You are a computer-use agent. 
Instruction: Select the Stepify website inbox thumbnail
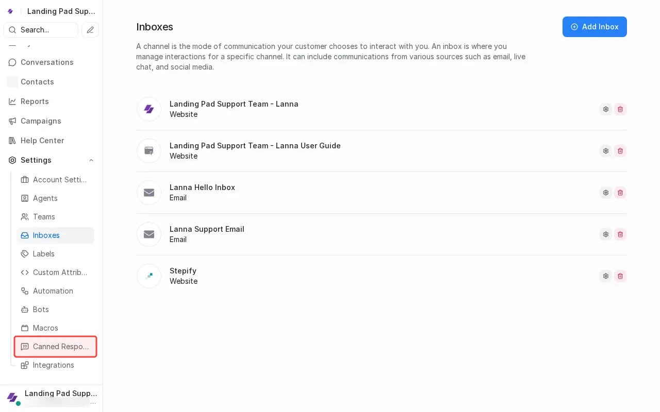pos(149,276)
